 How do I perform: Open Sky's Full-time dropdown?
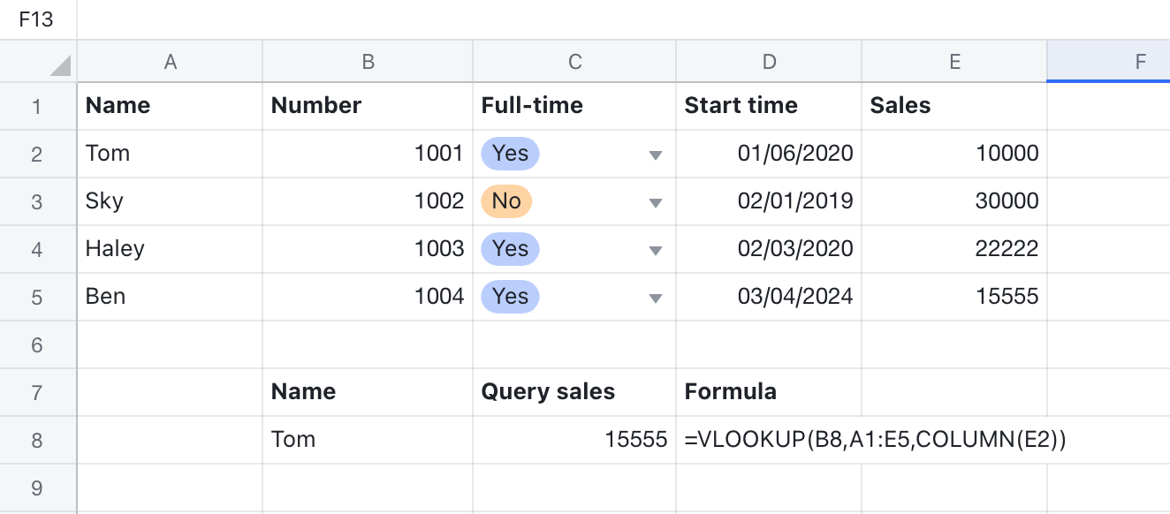point(654,200)
